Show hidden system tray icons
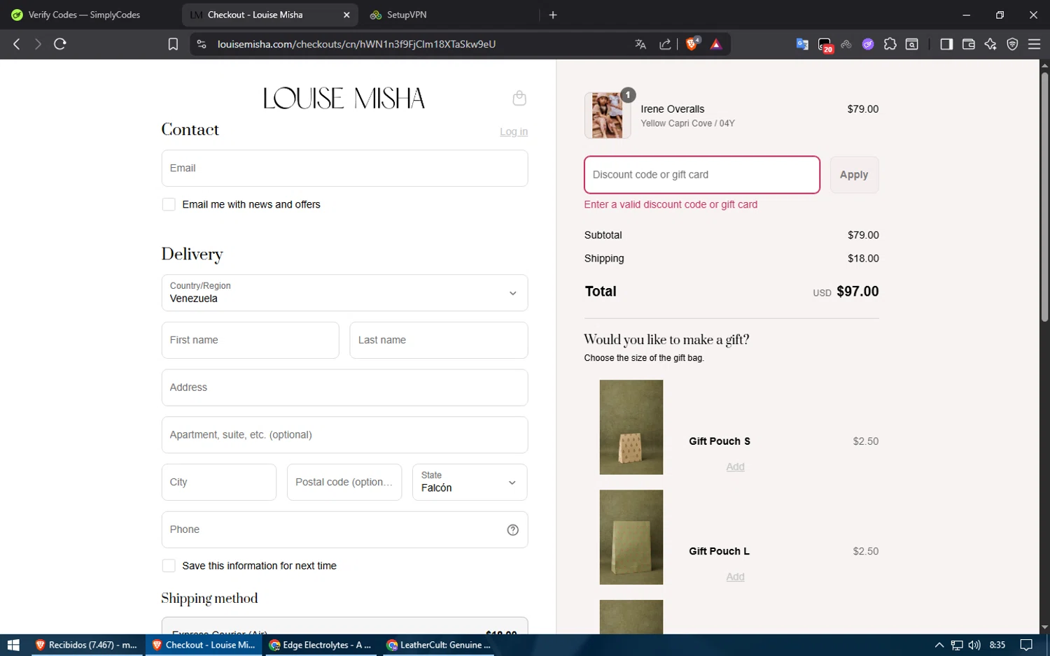The image size is (1050, 656). tap(939, 645)
